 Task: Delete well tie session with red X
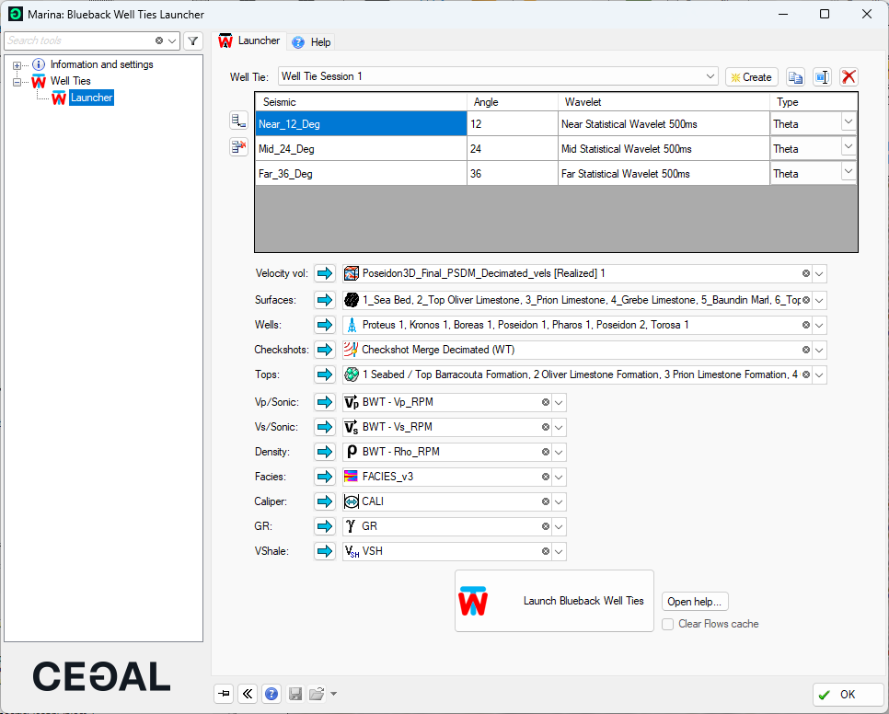[x=849, y=77]
